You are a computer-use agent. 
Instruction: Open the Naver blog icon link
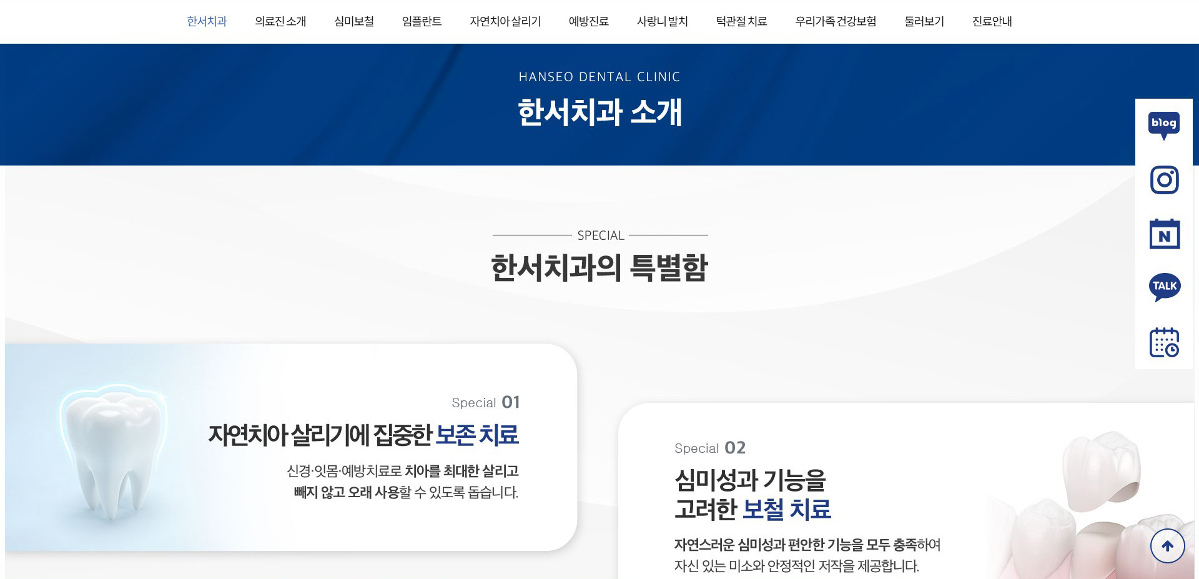click(1164, 126)
